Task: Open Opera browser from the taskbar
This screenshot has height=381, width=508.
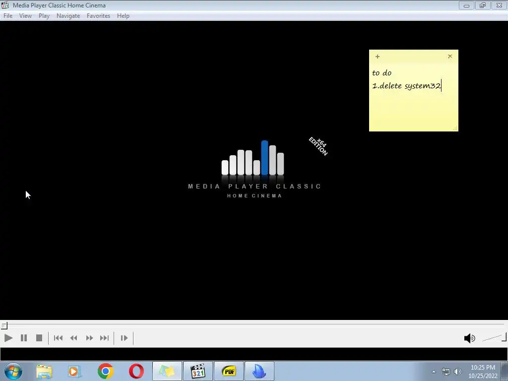Action: pyautogui.click(x=136, y=371)
